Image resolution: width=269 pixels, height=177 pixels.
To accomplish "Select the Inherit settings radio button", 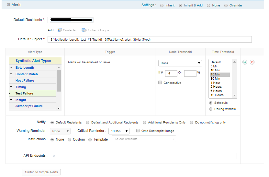I will point(162,5).
